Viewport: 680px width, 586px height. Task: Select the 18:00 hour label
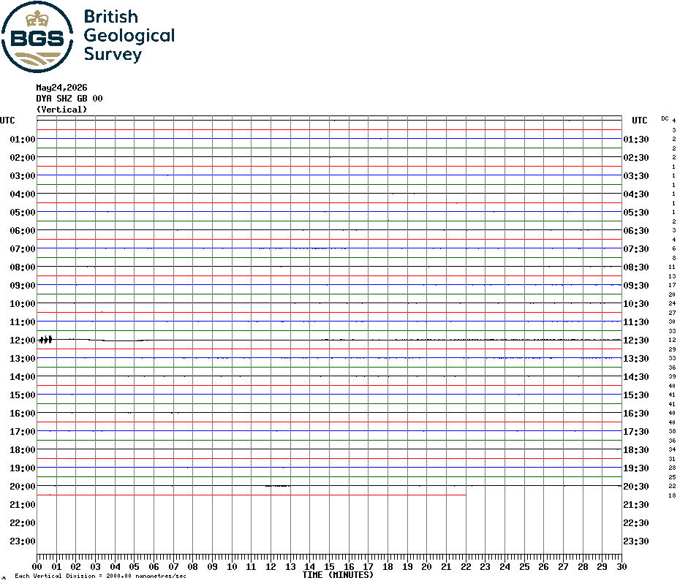coord(23,450)
